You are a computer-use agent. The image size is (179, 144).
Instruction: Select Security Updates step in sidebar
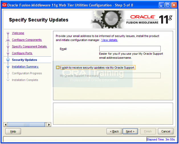coord(25,60)
